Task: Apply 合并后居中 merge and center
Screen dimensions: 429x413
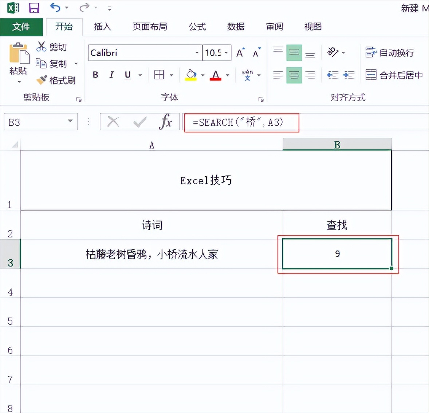Action: click(x=394, y=75)
